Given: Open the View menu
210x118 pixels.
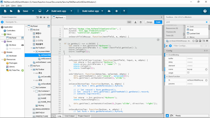Looking at the screenshot, I should point(13,6).
